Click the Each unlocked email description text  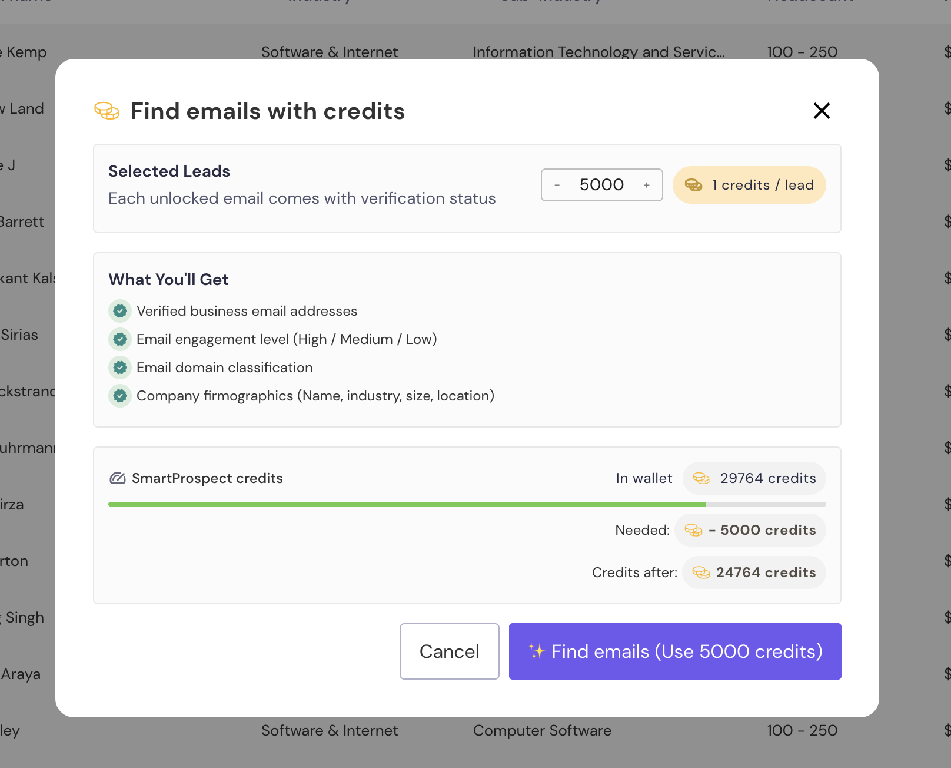pos(302,198)
